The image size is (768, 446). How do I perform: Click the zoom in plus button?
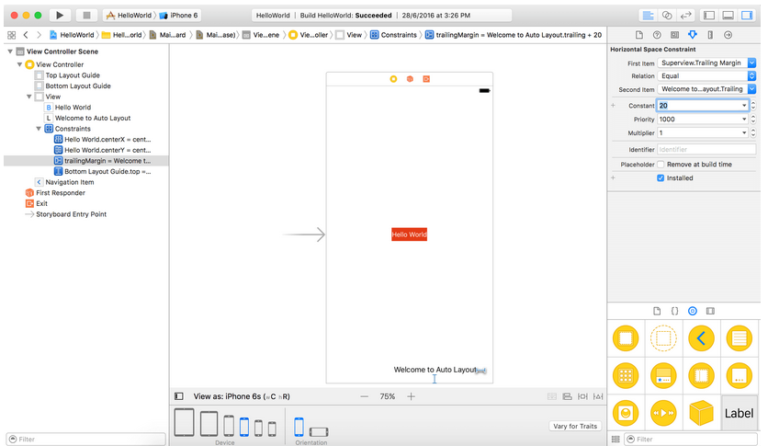411,396
